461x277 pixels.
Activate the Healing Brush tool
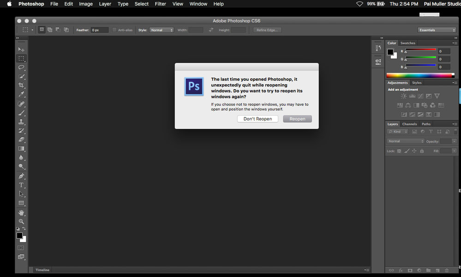(21, 104)
